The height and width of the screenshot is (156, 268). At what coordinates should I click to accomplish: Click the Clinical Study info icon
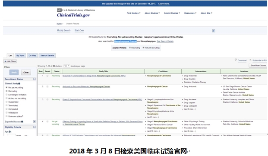click(19, 83)
